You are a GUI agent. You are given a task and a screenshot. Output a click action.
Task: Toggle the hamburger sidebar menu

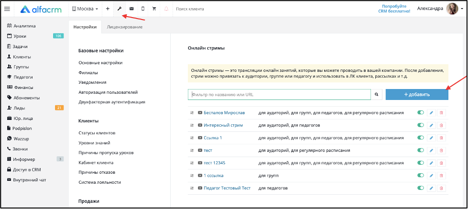7,9
